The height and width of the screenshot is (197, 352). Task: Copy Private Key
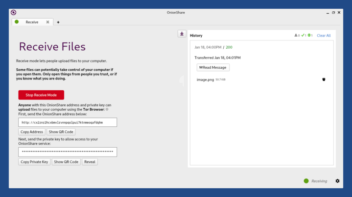coord(34,162)
